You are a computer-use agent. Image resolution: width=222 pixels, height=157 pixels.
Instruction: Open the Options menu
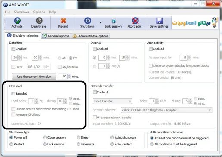pos(39,12)
